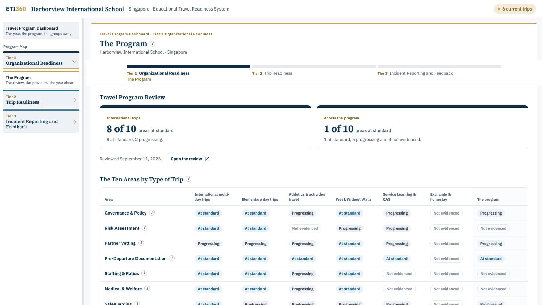Viewport: 542px width, 305px height.
Task: Click Medical & Welfare Athletics Progressing badge
Action: [303, 289]
